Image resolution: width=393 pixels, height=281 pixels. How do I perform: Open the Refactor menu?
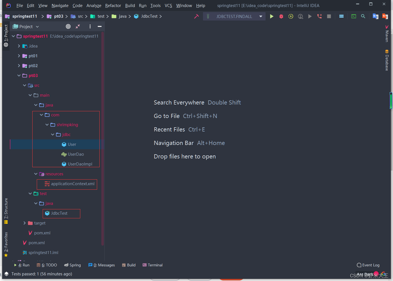(x=113, y=6)
